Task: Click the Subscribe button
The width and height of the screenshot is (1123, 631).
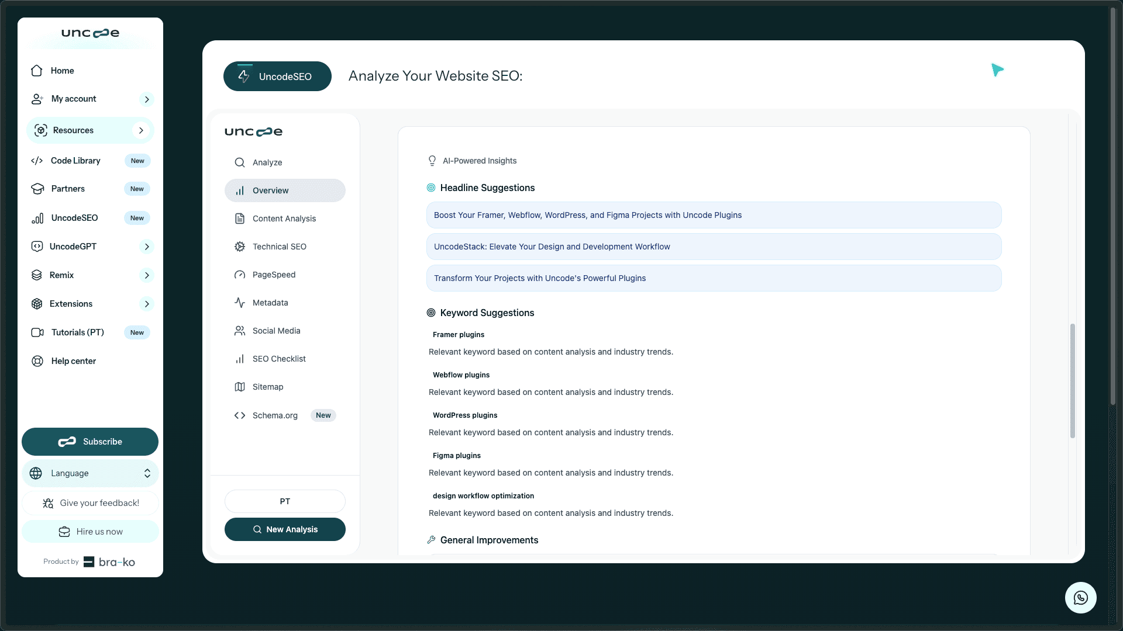Action: click(x=90, y=442)
